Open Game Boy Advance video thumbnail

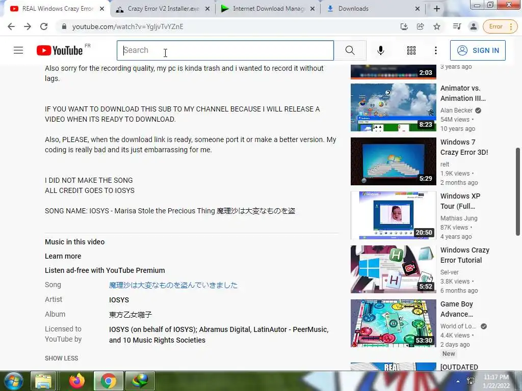pos(393,323)
